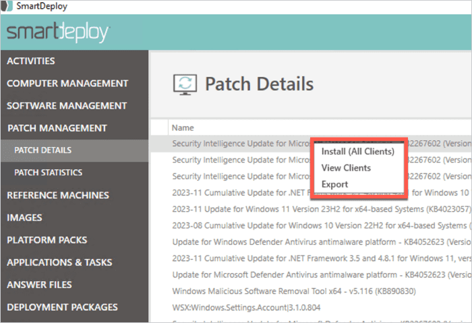Select the Update for Microsoft Defender Antivirus platform row
The width and height of the screenshot is (472, 323).
tap(312, 275)
